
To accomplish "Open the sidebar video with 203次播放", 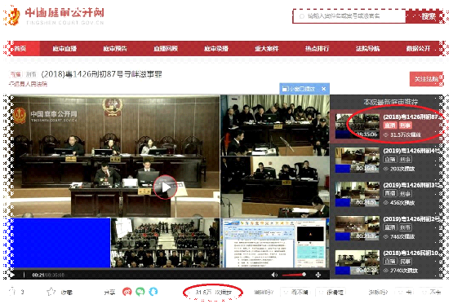I will 388,160.
